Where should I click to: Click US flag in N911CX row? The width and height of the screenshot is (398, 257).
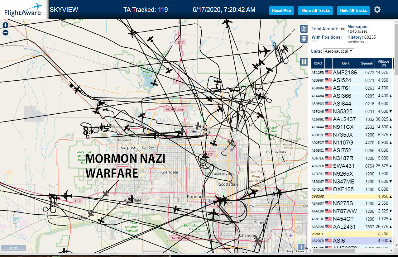pos(328,127)
